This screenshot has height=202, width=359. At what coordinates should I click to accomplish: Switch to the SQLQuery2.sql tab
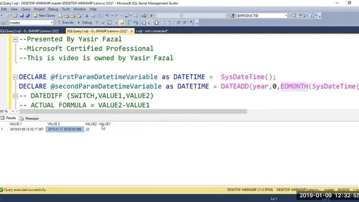pos(29,31)
